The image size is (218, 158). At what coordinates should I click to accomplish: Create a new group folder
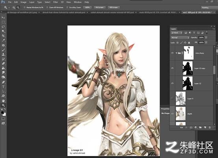(200, 128)
